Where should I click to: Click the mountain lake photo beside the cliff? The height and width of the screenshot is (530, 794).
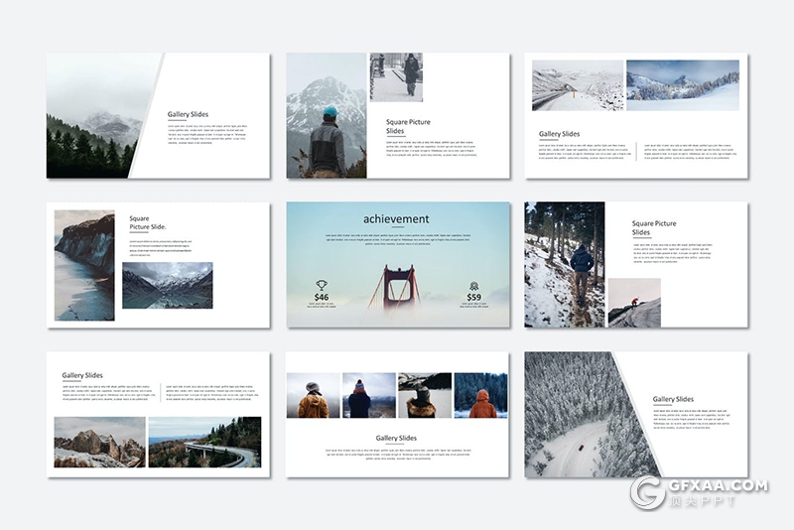click(x=167, y=285)
